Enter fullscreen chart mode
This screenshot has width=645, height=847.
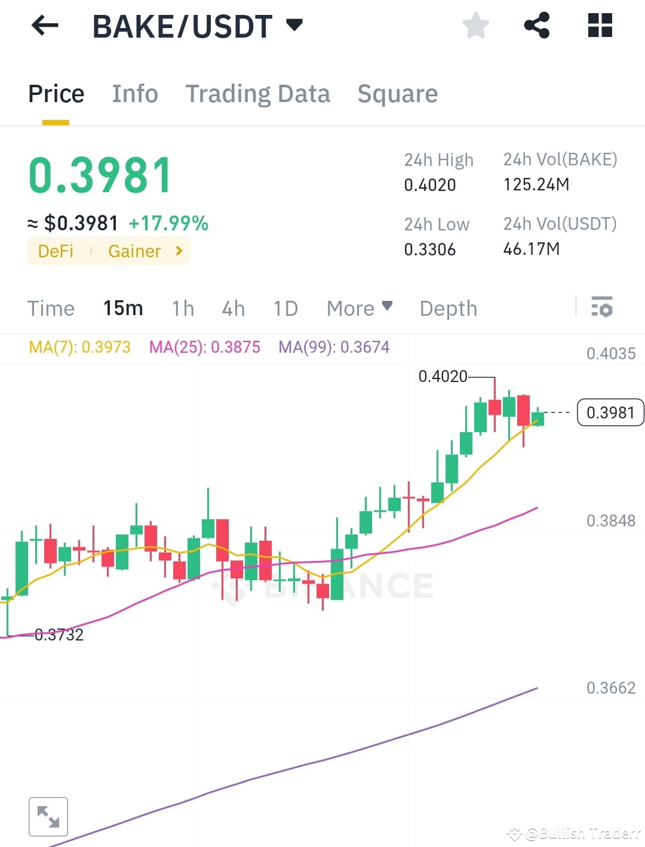click(48, 816)
